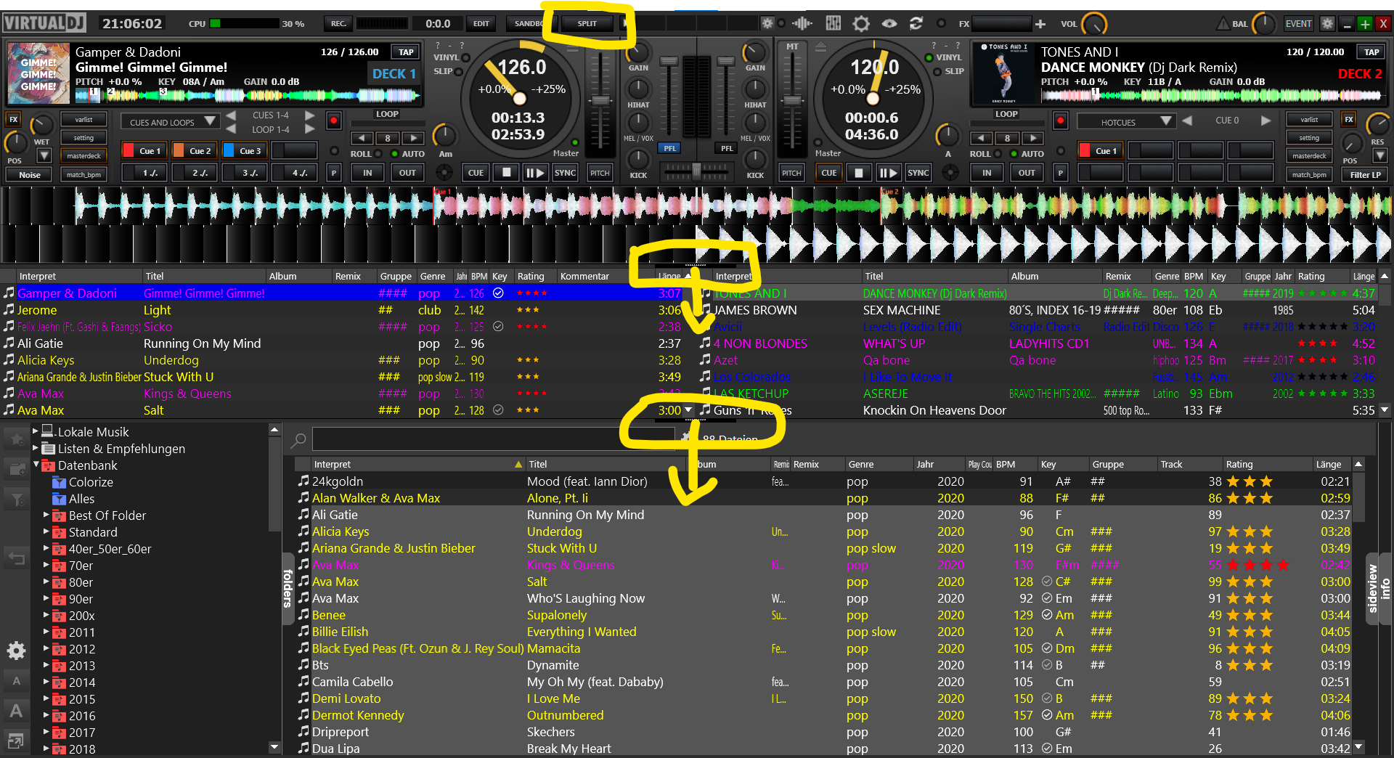The height and width of the screenshot is (758, 1394).
Task: Click the config gear next to EVENT
Action: tap(1327, 23)
